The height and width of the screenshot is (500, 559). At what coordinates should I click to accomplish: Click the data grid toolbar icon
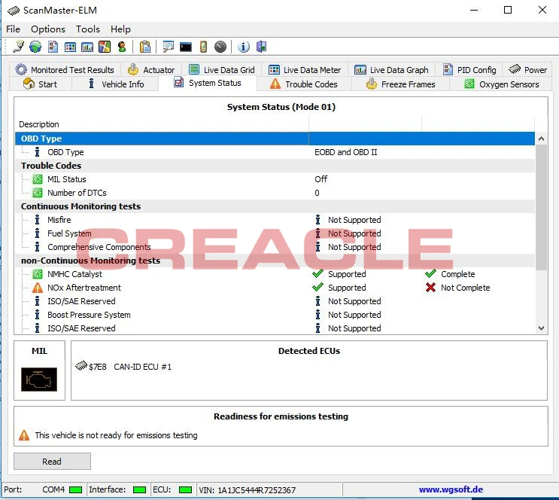pos(70,47)
